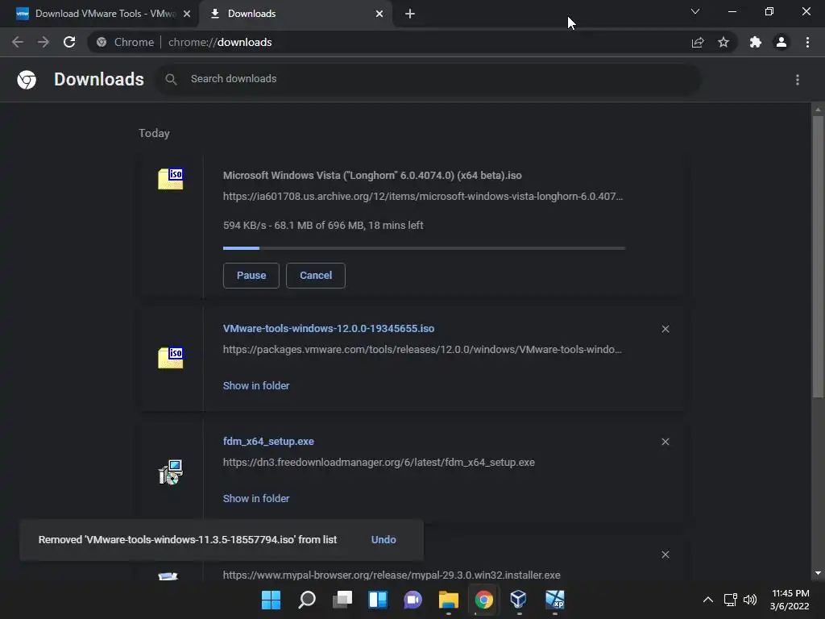Open packages.vmware.com source URL link
Image resolution: width=825 pixels, height=619 pixels.
pyautogui.click(x=422, y=350)
